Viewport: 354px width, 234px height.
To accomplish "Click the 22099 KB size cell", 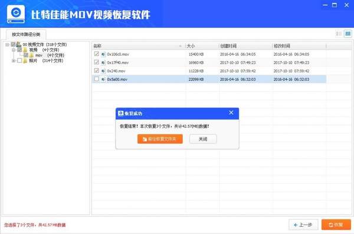I will pos(196,79).
